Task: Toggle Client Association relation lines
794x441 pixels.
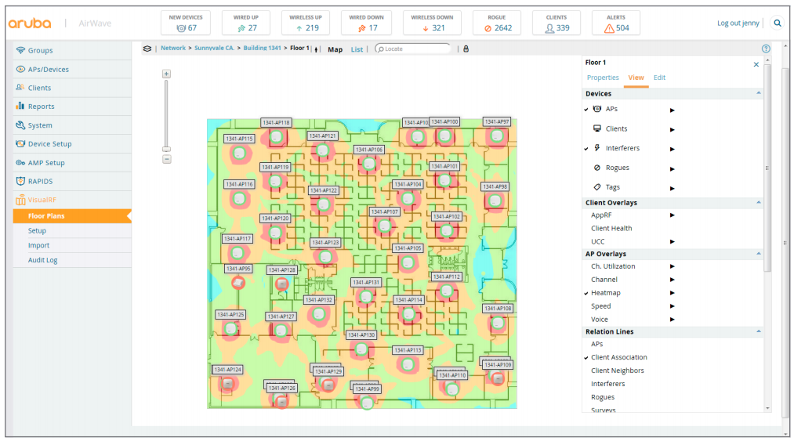Action: pyautogui.click(x=618, y=357)
